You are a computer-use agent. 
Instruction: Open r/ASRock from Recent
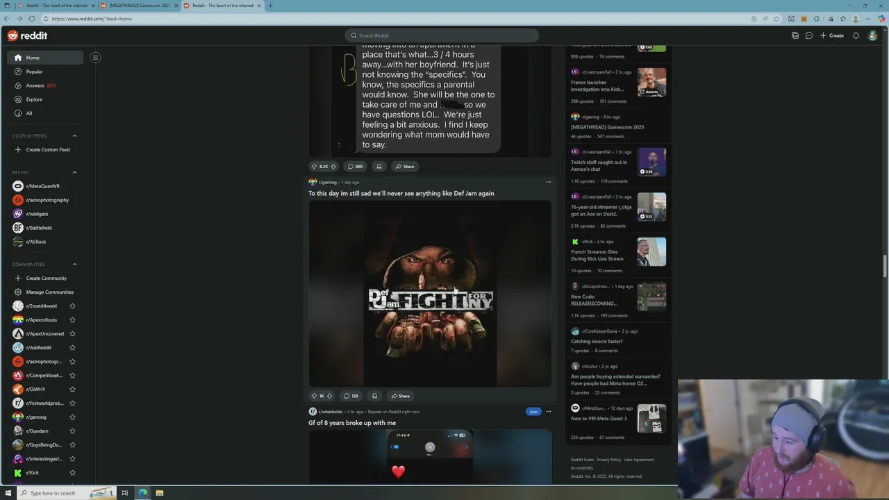pyautogui.click(x=45, y=242)
